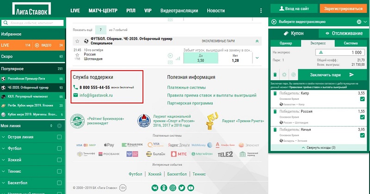
Task: Click the Зарегистрироваться button
Action: (342, 8)
